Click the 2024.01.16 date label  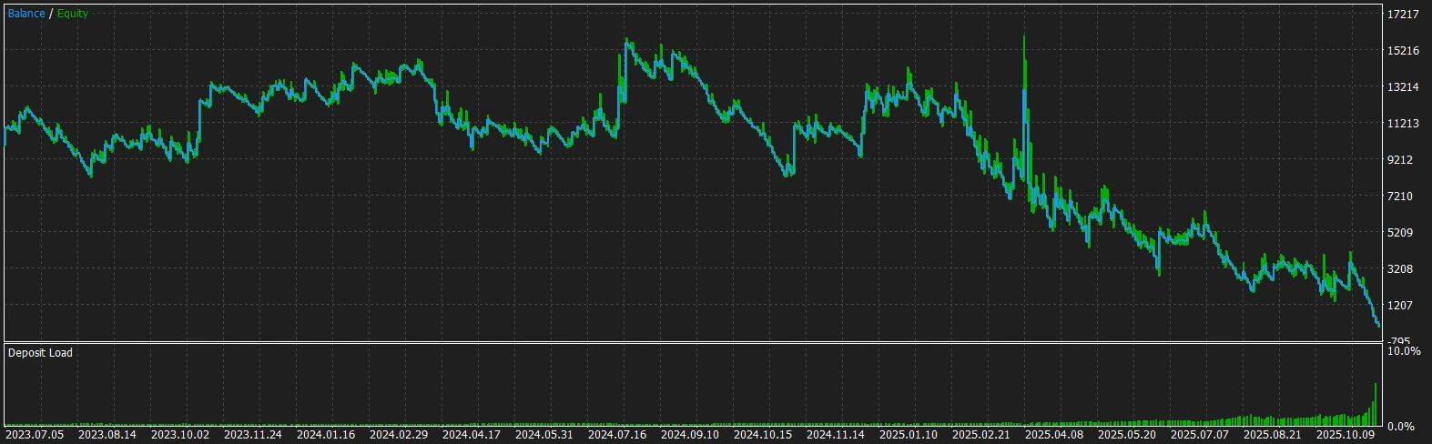click(x=326, y=435)
